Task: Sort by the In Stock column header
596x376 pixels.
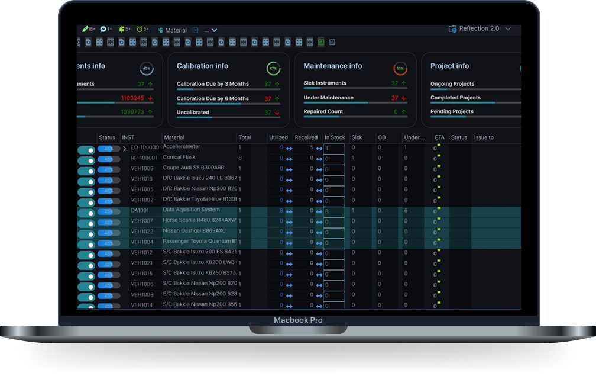Action: [x=335, y=137]
